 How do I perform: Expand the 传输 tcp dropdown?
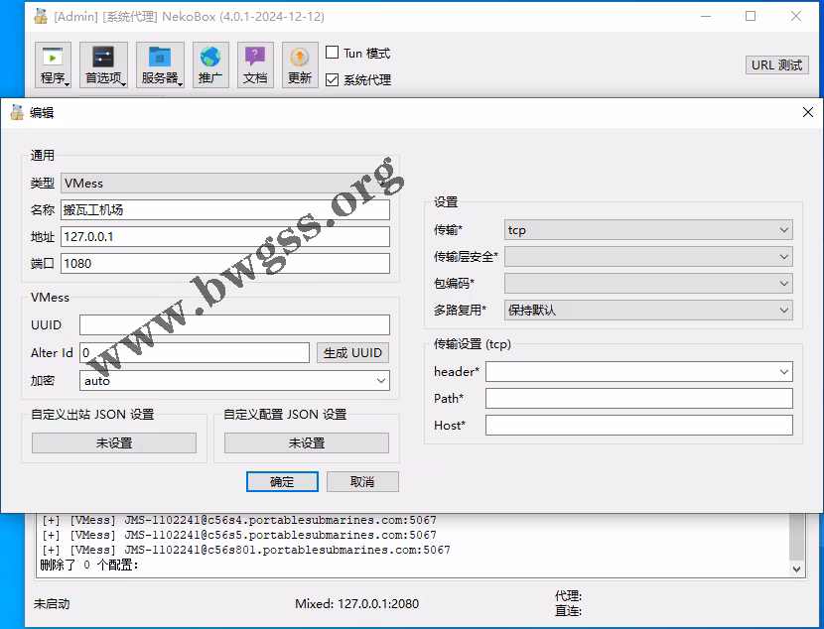click(648, 230)
